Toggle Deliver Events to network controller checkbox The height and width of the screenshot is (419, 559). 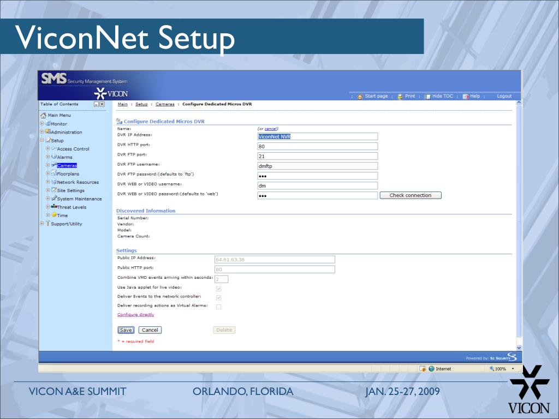click(218, 297)
